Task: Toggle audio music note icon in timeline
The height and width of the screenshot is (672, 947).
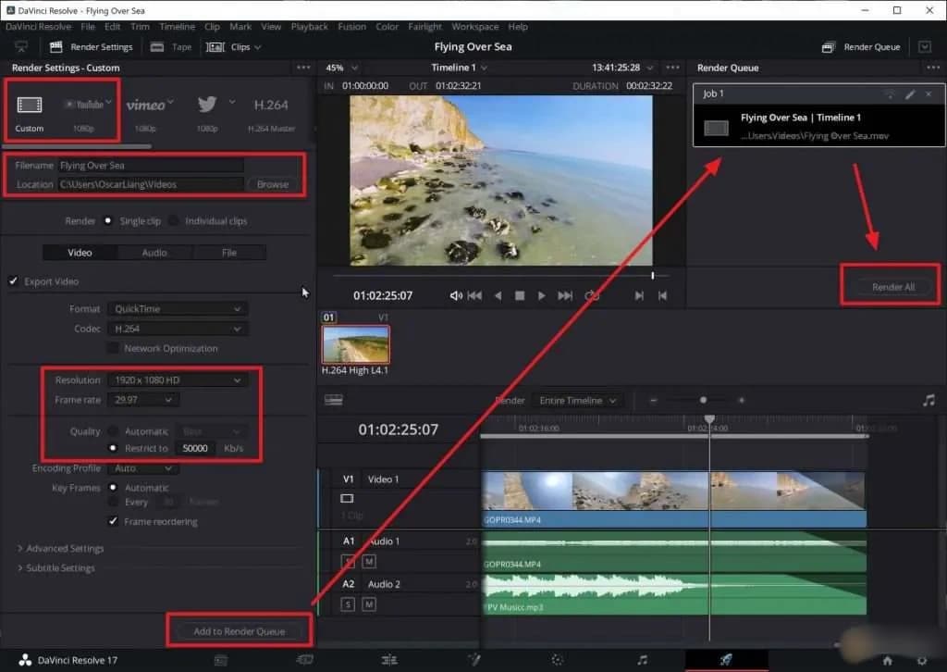Action: [929, 400]
